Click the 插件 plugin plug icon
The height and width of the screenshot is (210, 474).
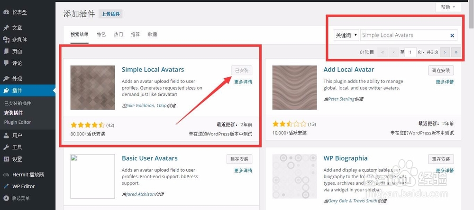click(6, 91)
